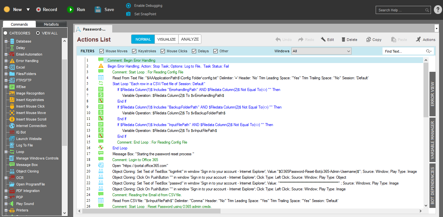Click the Search Help input field
This screenshot has height=217, width=443.
point(401,10)
